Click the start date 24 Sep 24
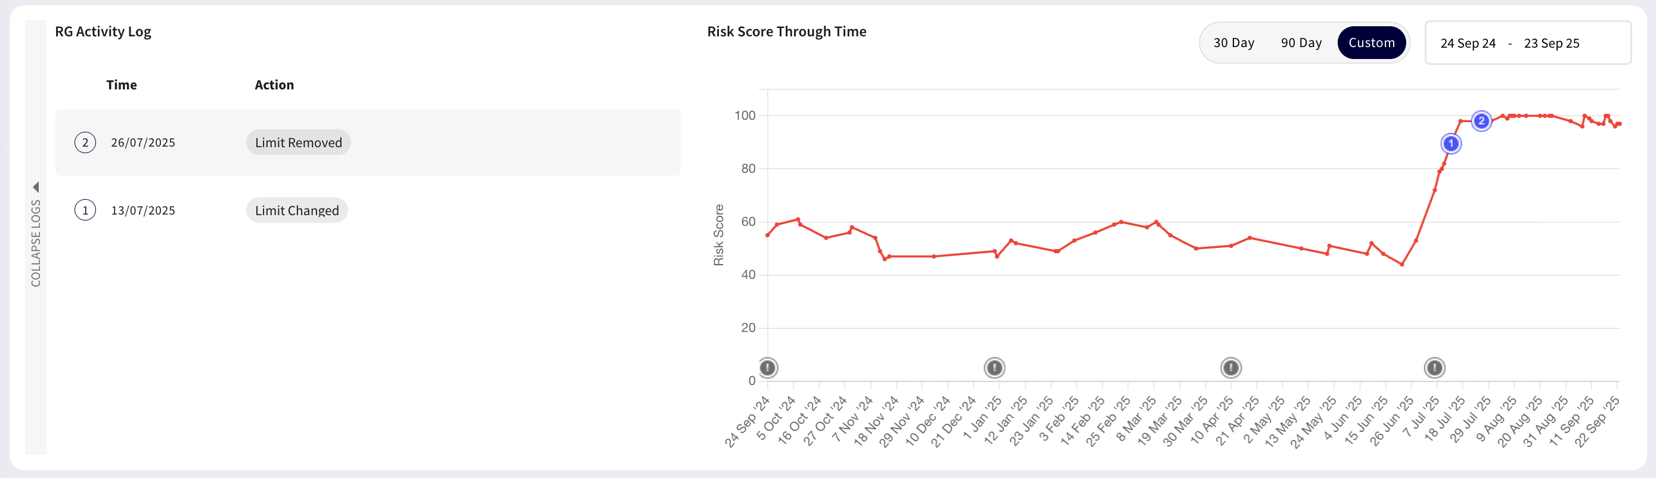The height and width of the screenshot is (478, 1656). click(x=1468, y=43)
